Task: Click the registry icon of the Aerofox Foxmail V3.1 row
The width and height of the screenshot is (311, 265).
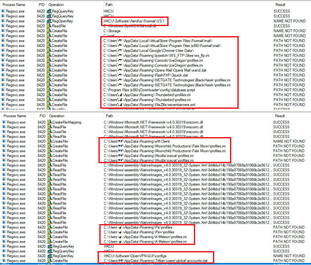Action: [49, 21]
